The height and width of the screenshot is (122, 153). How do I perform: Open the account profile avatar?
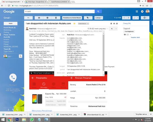coord(148,12)
